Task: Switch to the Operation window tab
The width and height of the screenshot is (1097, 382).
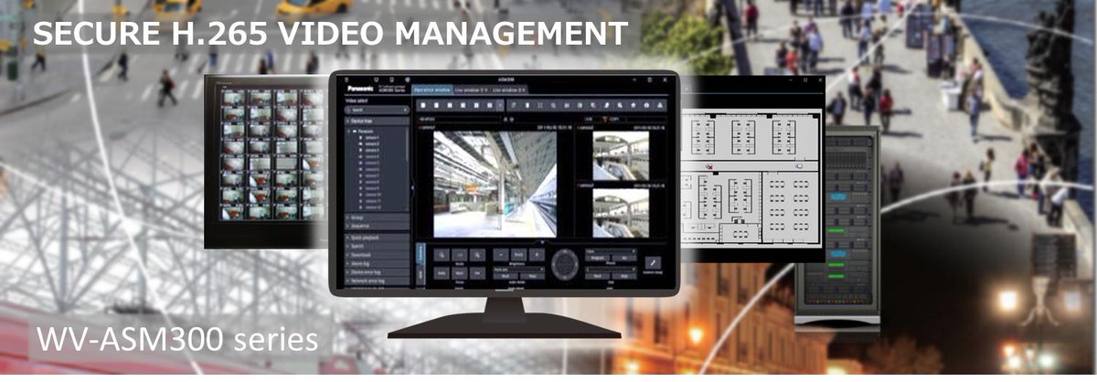Action: 433,90
